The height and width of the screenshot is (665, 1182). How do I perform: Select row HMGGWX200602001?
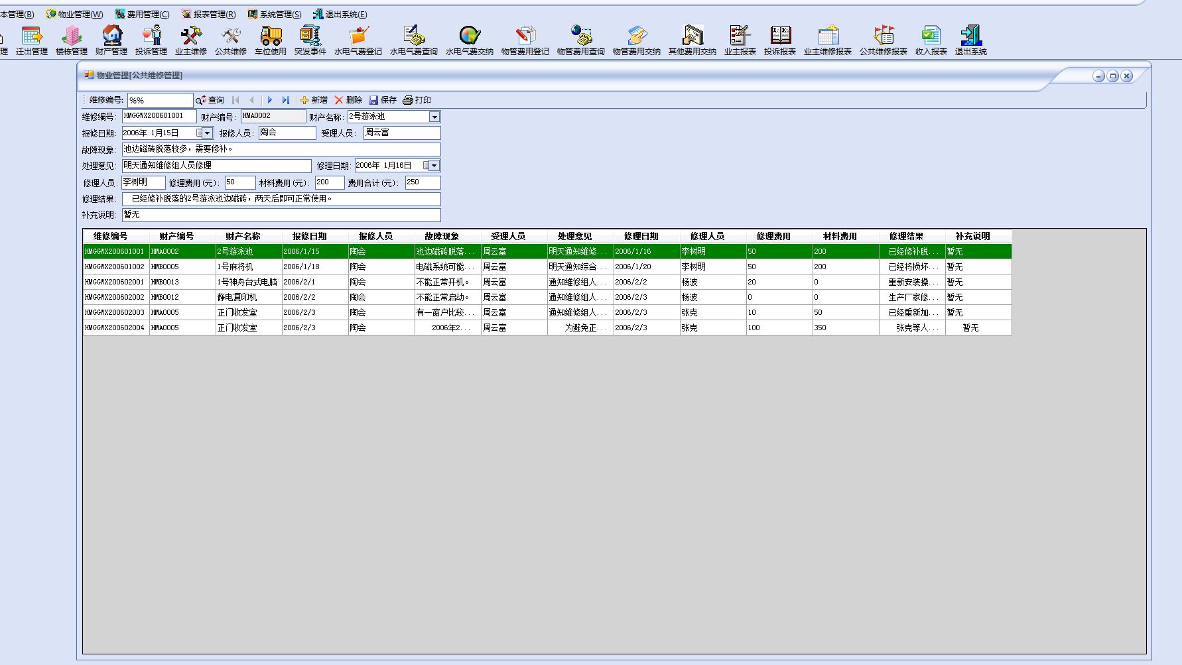547,282
